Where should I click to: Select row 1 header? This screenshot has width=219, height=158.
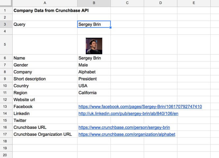[x=6, y=10]
